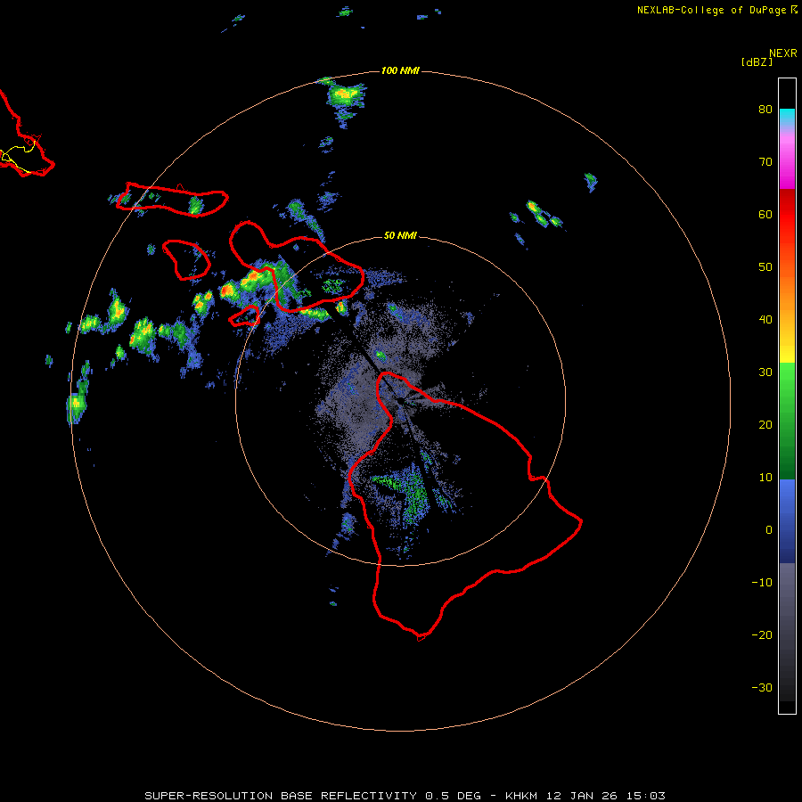The image size is (802, 802).
Task: Click the "[dBZ]" units label
Action: tap(757, 62)
